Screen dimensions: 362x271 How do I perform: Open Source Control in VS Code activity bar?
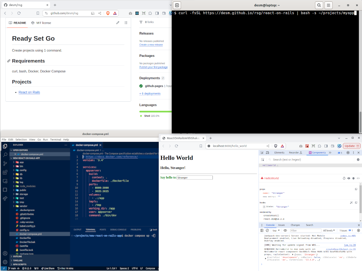point(5,163)
